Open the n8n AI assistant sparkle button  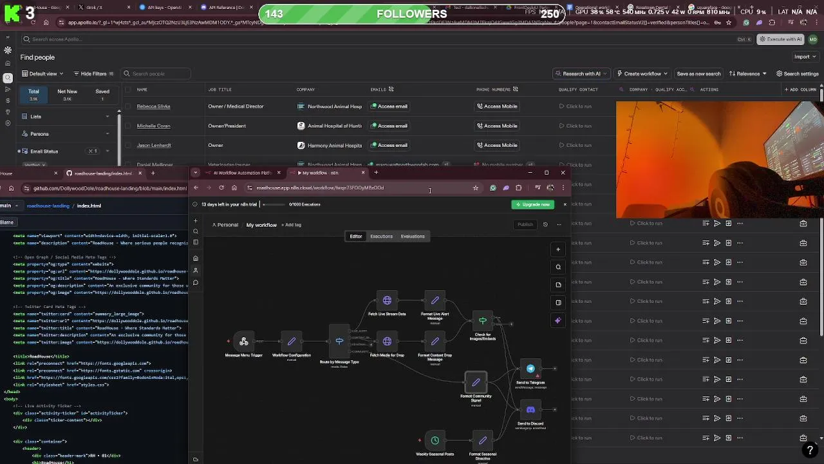(558, 320)
